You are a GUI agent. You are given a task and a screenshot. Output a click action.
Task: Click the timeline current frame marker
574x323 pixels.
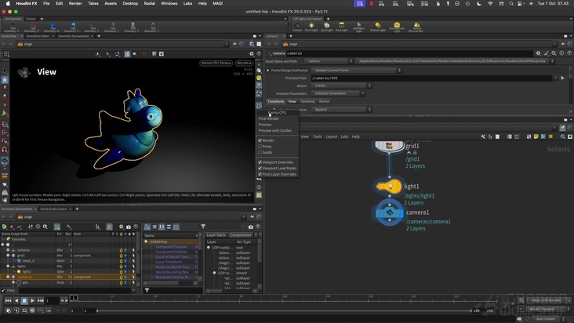[74, 298]
